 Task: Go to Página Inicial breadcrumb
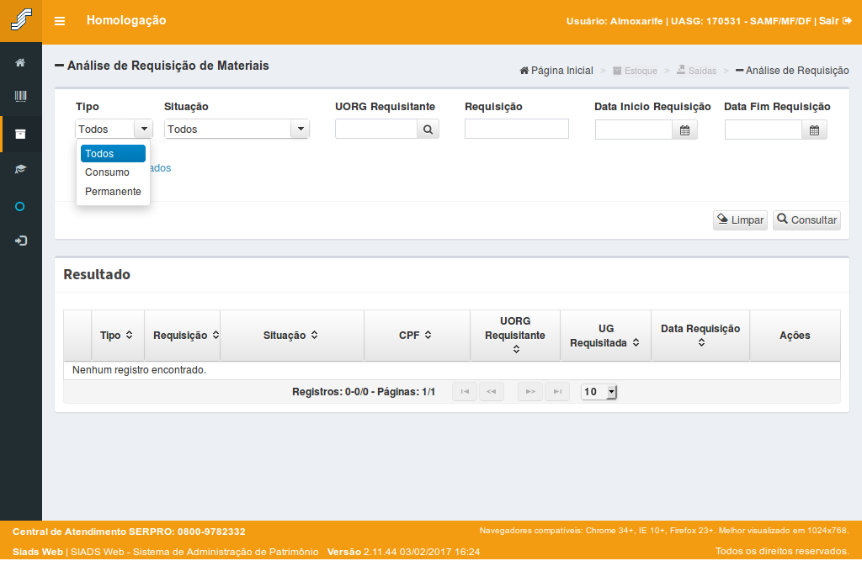556,71
